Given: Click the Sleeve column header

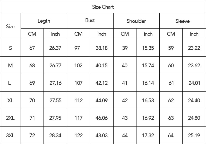Looking at the screenshot, I should click(183, 21).
